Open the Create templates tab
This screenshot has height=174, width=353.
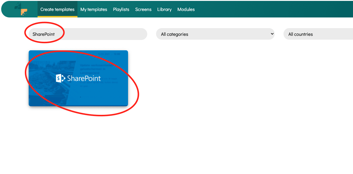pyautogui.click(x=57, y=9)
